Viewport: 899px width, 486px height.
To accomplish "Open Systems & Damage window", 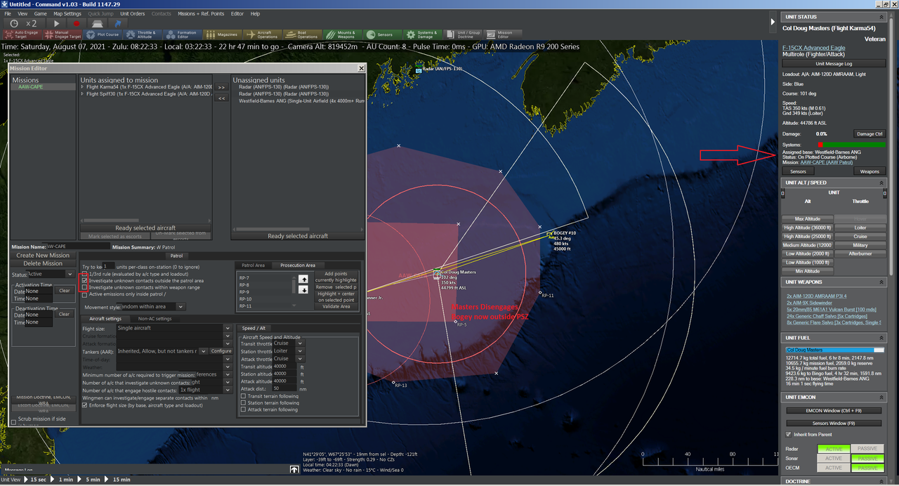I will coord(422,34).
